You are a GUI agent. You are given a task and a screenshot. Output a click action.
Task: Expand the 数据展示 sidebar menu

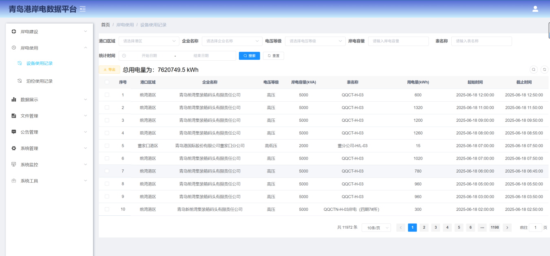(49, 99)
